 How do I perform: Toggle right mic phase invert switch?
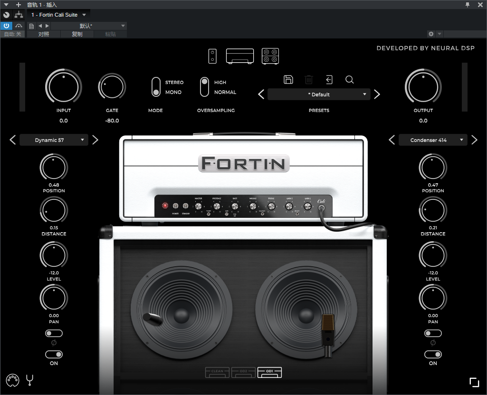point(433,333)
